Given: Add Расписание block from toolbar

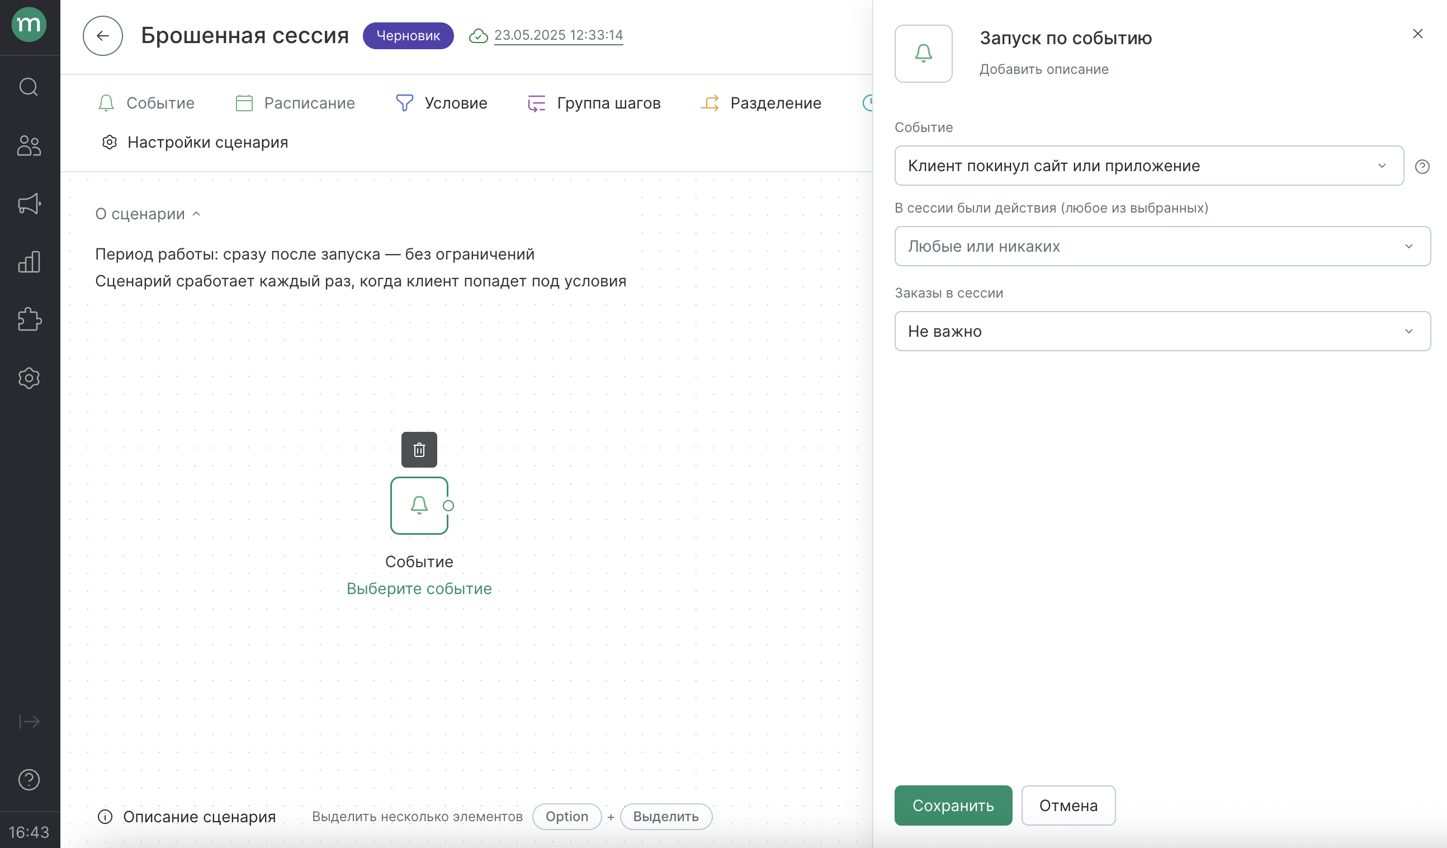Looking at the screenshot, I should click(295, 103).
